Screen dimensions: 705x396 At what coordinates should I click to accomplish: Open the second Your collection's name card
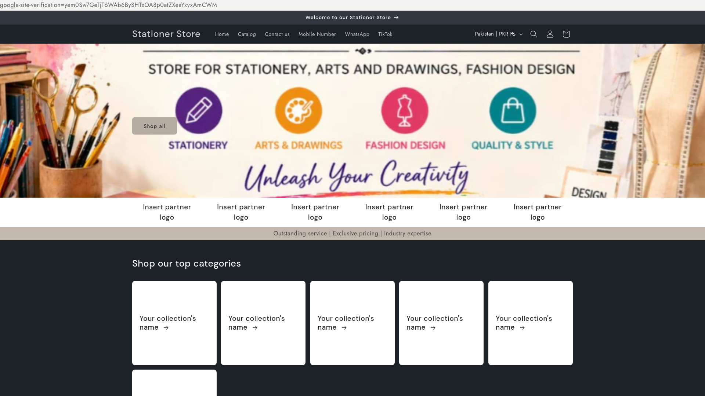pos(263,323)
